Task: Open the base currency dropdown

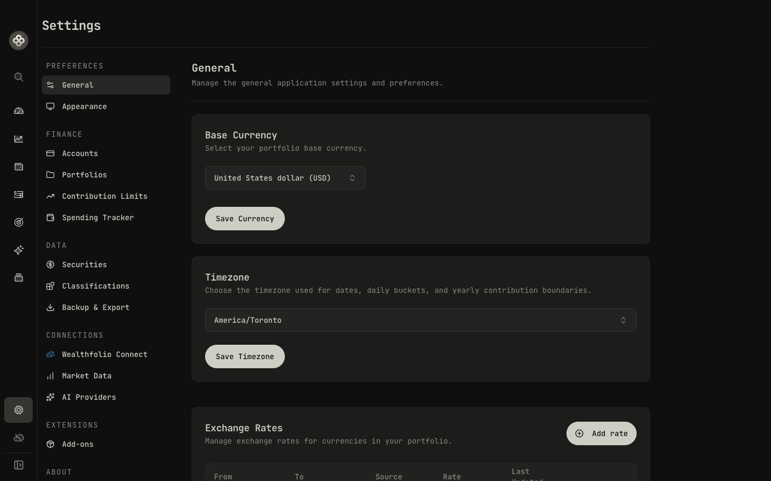Action: click(285, 178)
